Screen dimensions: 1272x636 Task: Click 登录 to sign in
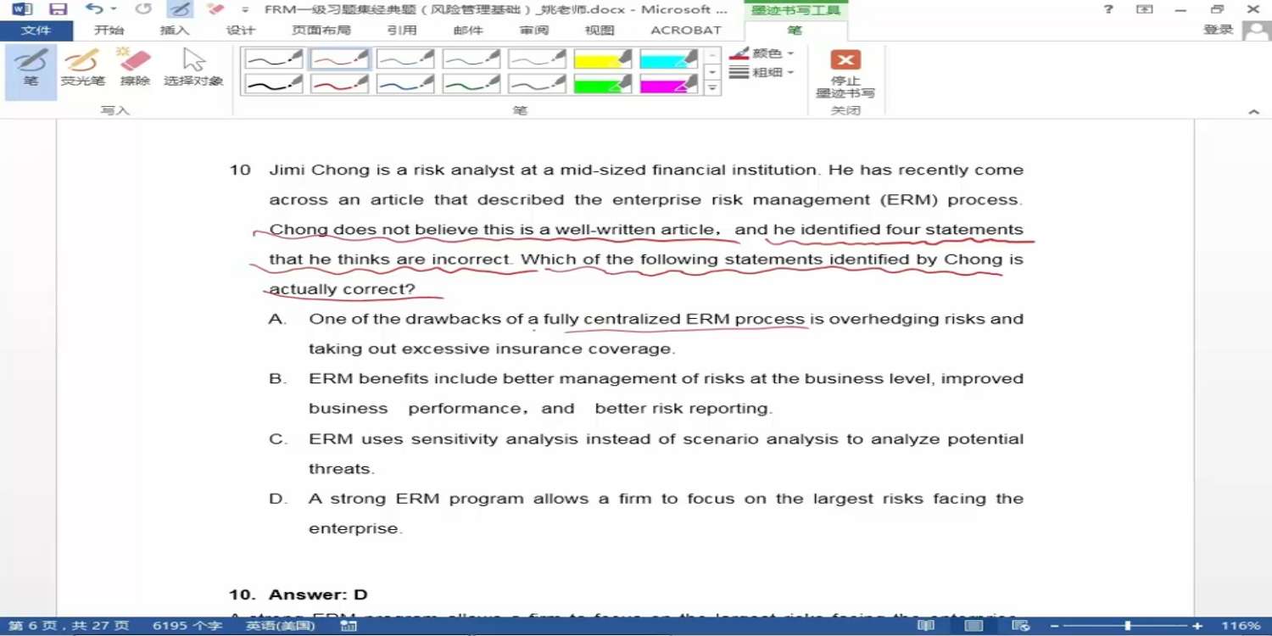tap(1219, 30)
